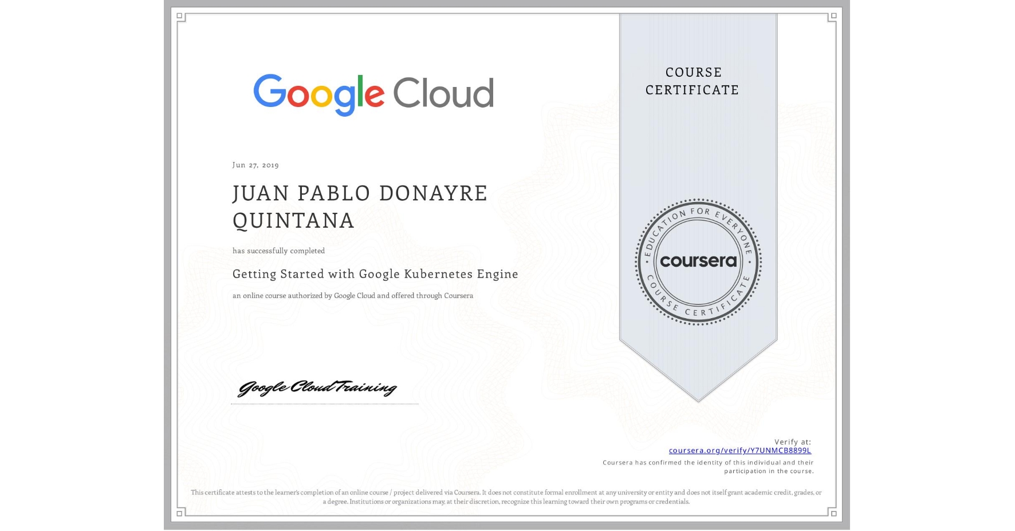
Task: Select the COURSE CERTIFICATE heading
Action: pyautogui.click(x=693, y=81)
